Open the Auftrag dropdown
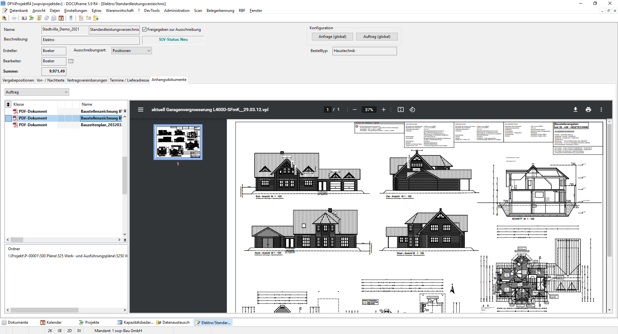618x334 pixels. (x=37, y=92)
